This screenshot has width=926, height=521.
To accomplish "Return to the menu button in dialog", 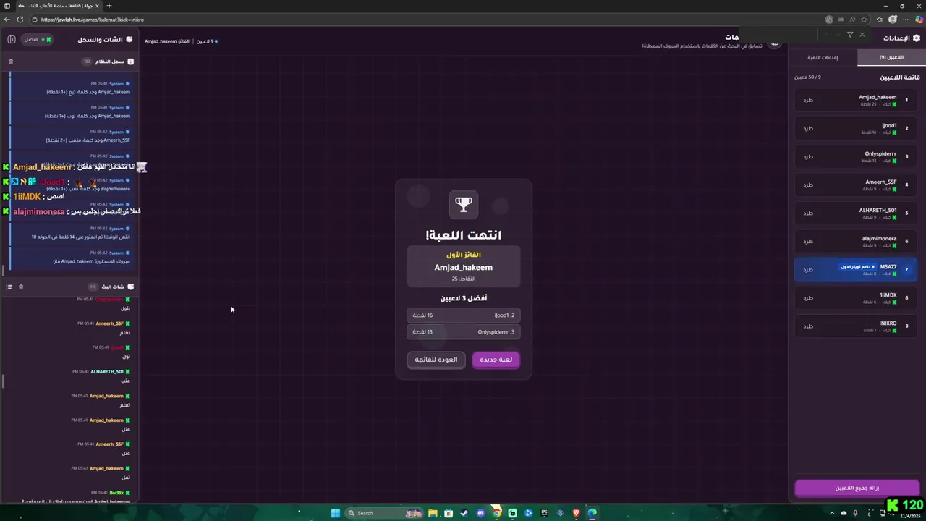I will [x=436, y=360].
